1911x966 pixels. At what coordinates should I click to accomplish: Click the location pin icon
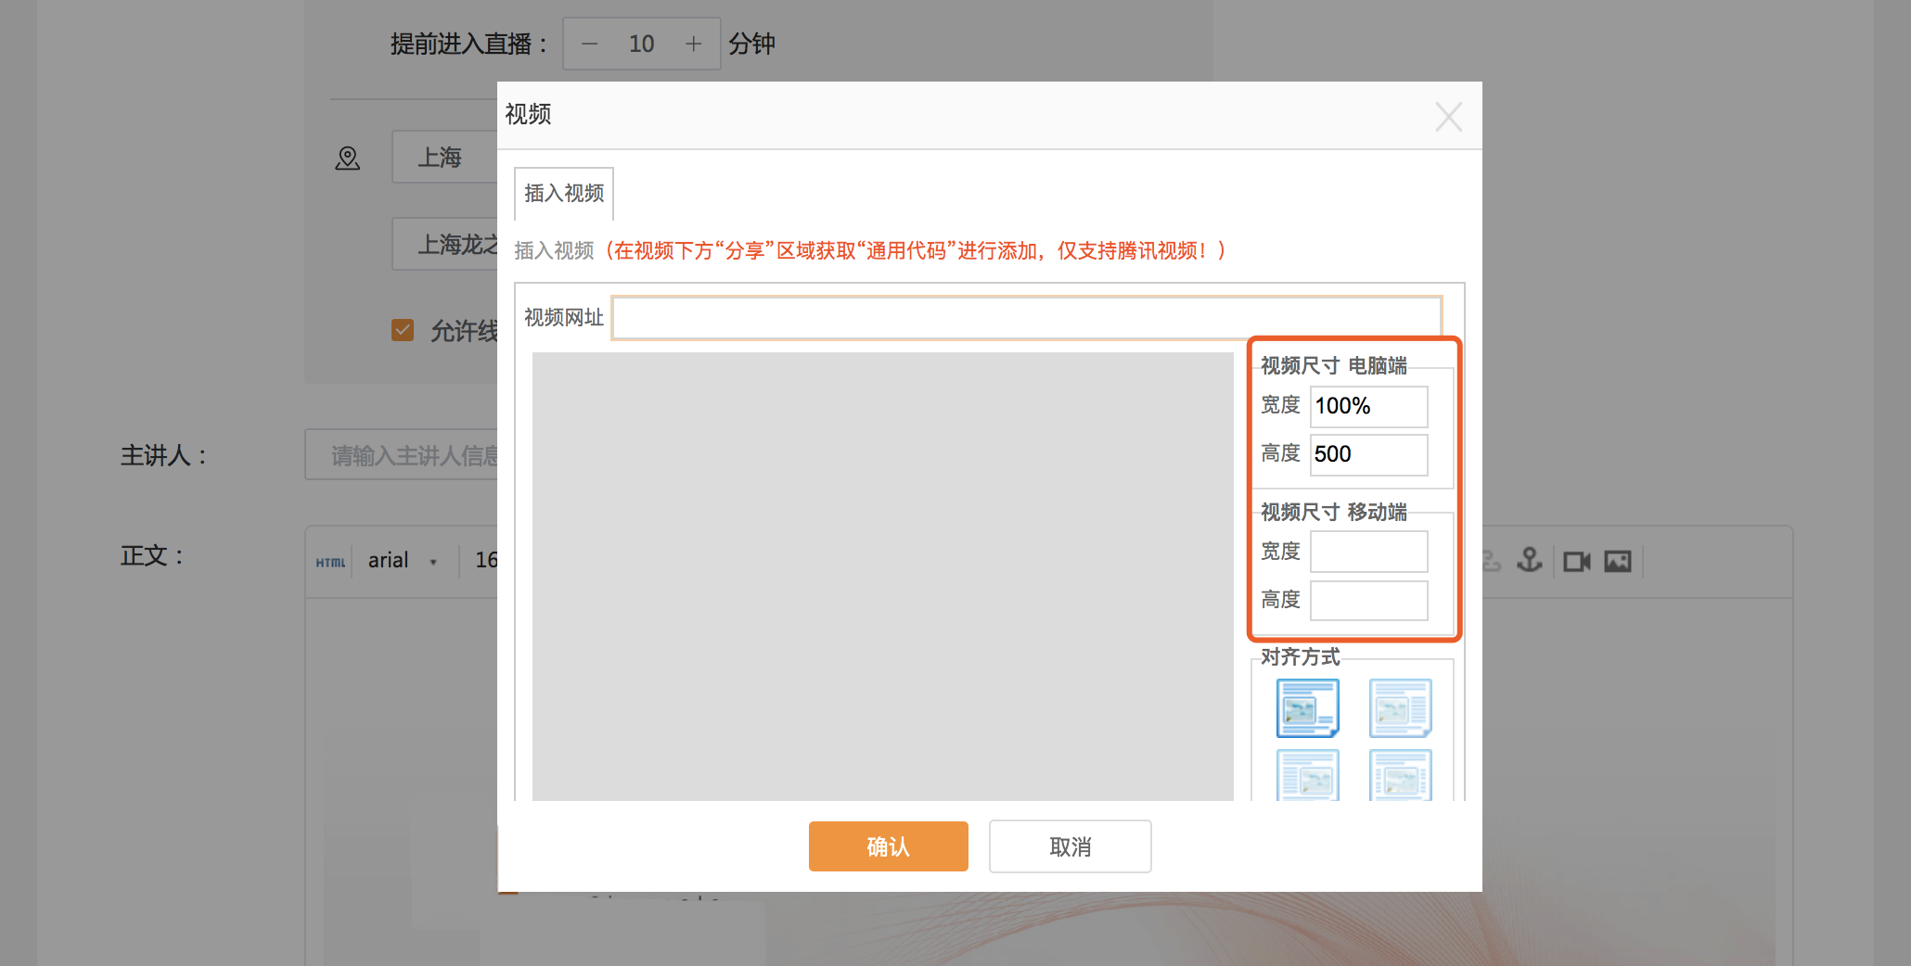click(x=348, y=159)
